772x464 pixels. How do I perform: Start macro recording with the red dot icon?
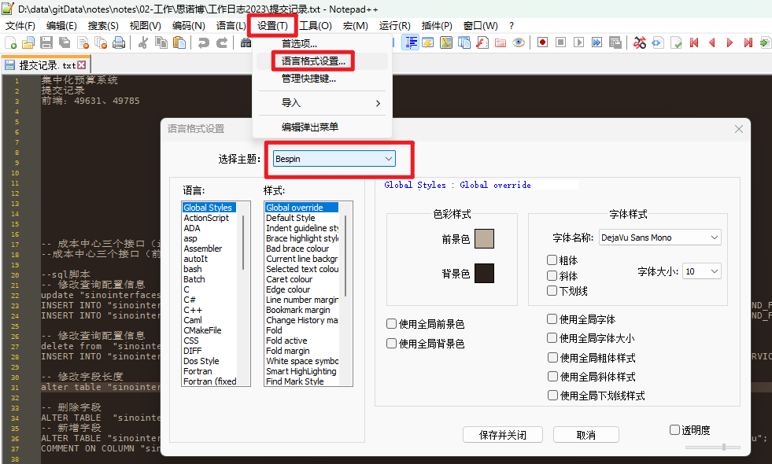(543, 42)
